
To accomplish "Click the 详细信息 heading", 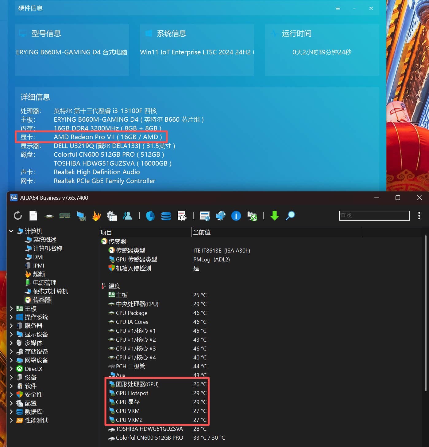I will coord(35,97).
